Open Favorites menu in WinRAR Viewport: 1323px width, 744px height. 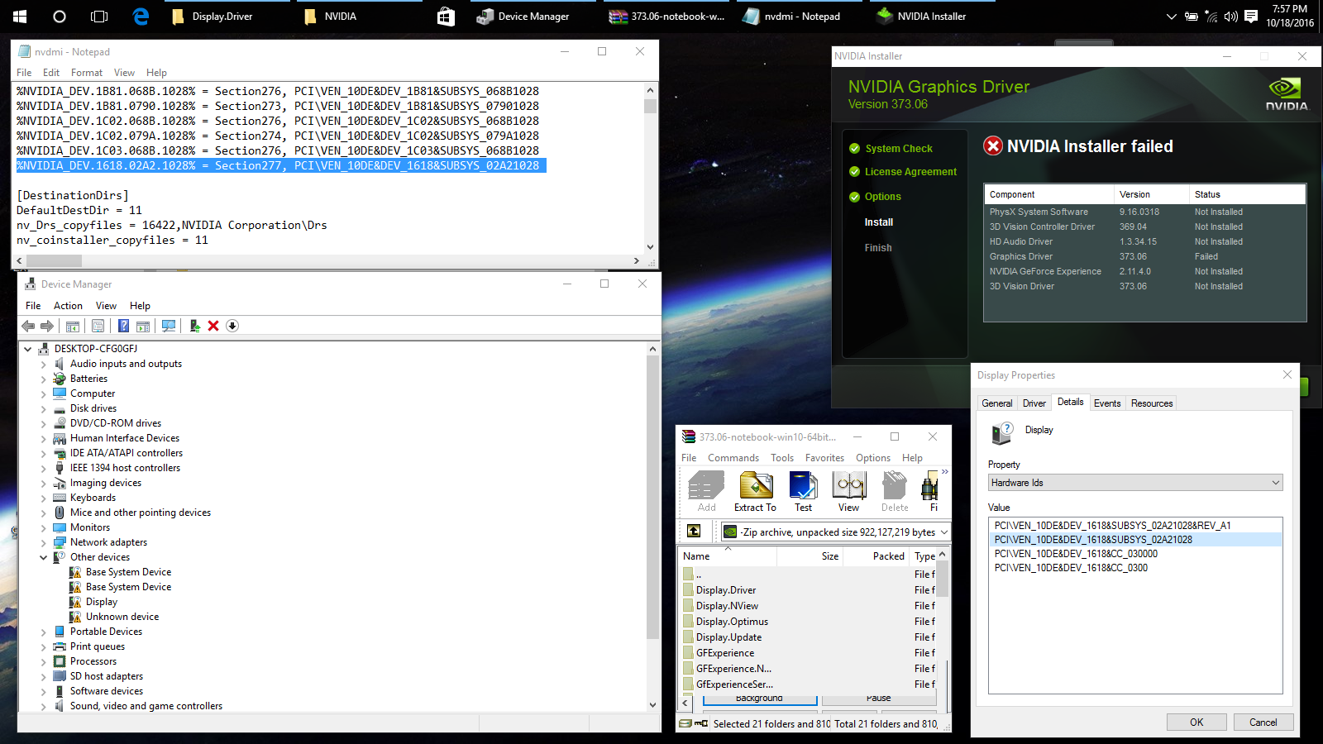point(824,458)
